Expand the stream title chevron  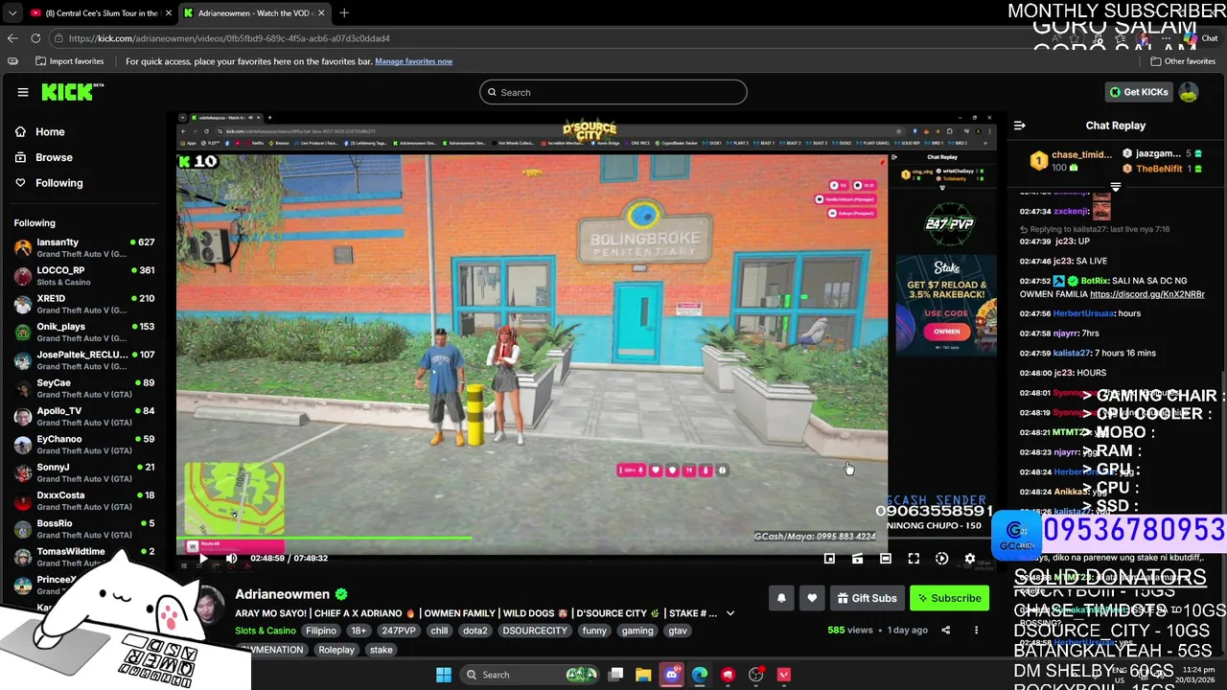pyautogui.click(x=730, y=613)
